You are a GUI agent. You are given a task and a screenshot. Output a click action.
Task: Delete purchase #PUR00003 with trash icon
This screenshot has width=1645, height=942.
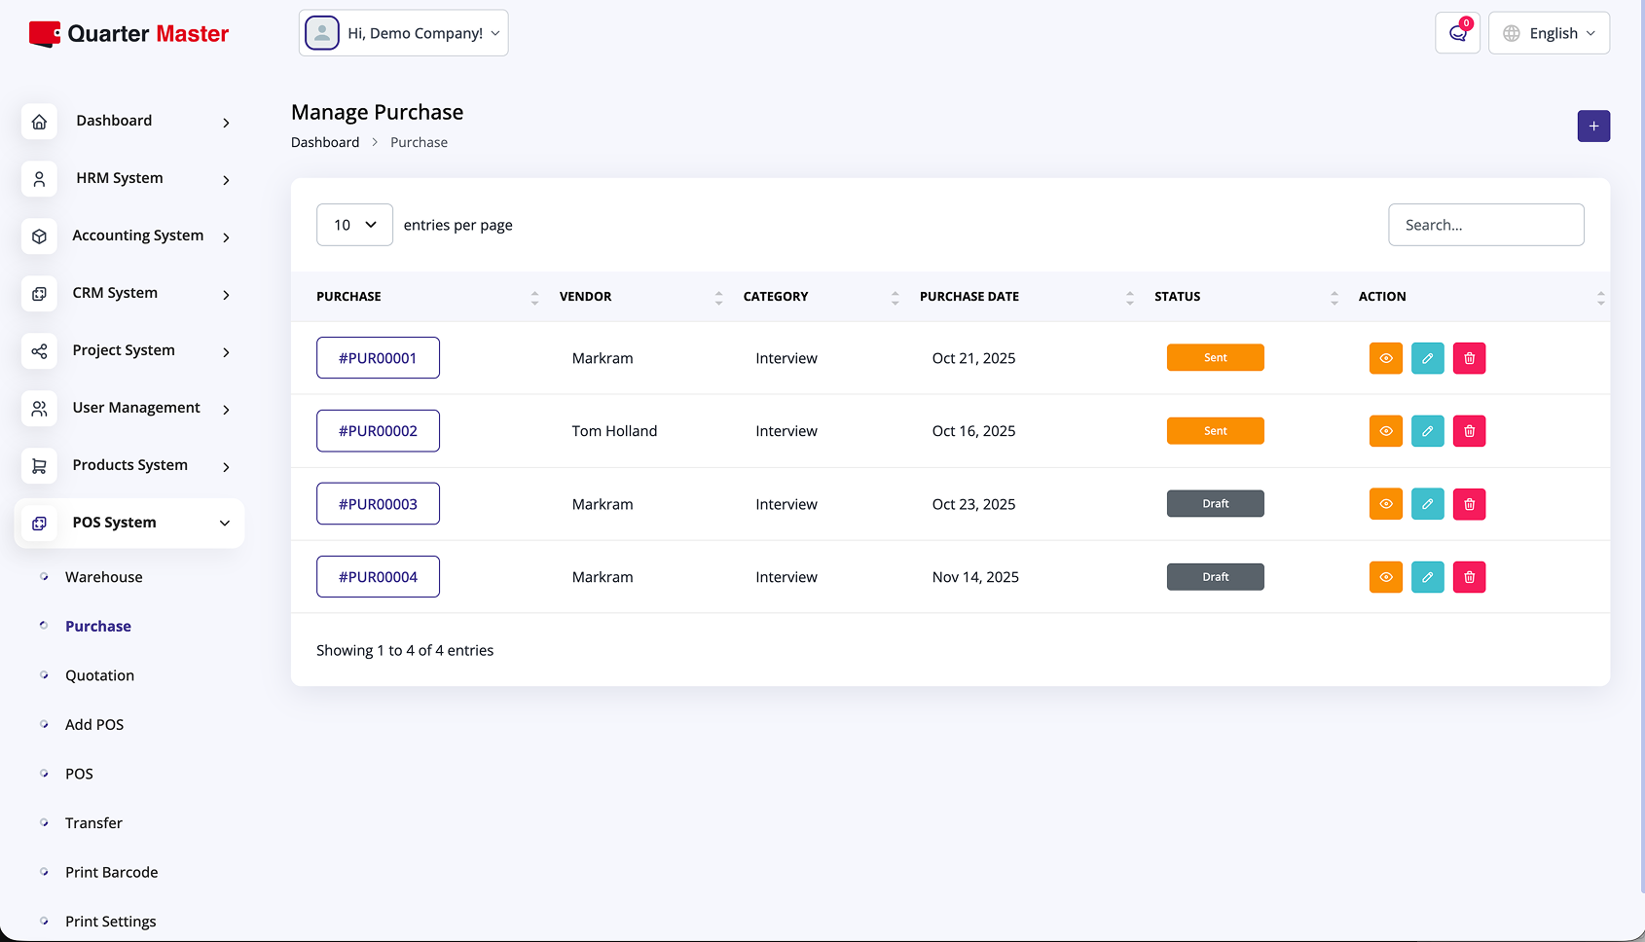pyautogui.click(x=1469, y=504)
